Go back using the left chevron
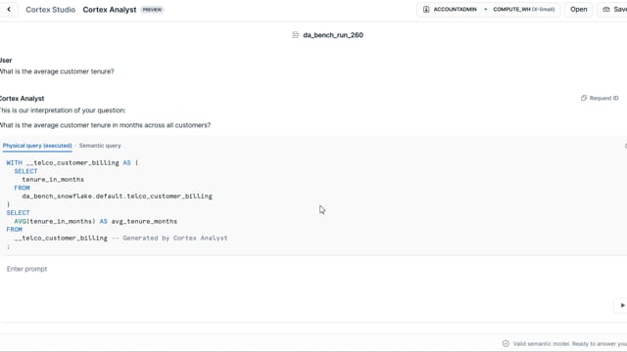Image resolution: width=627 pixels, height=352 pixels. coord(9,9)
